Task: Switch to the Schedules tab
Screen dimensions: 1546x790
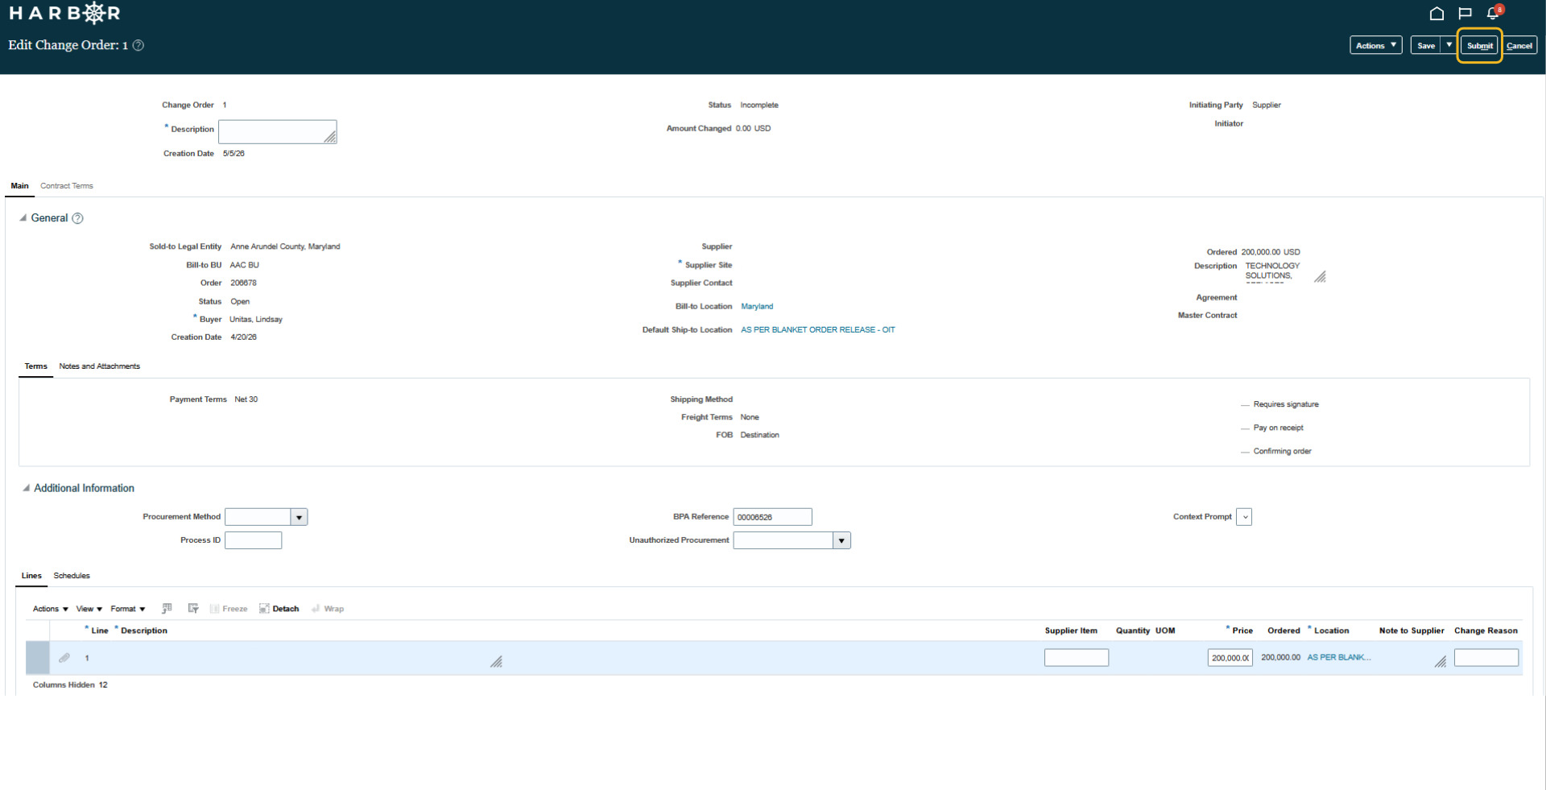Action: point(72,576)
